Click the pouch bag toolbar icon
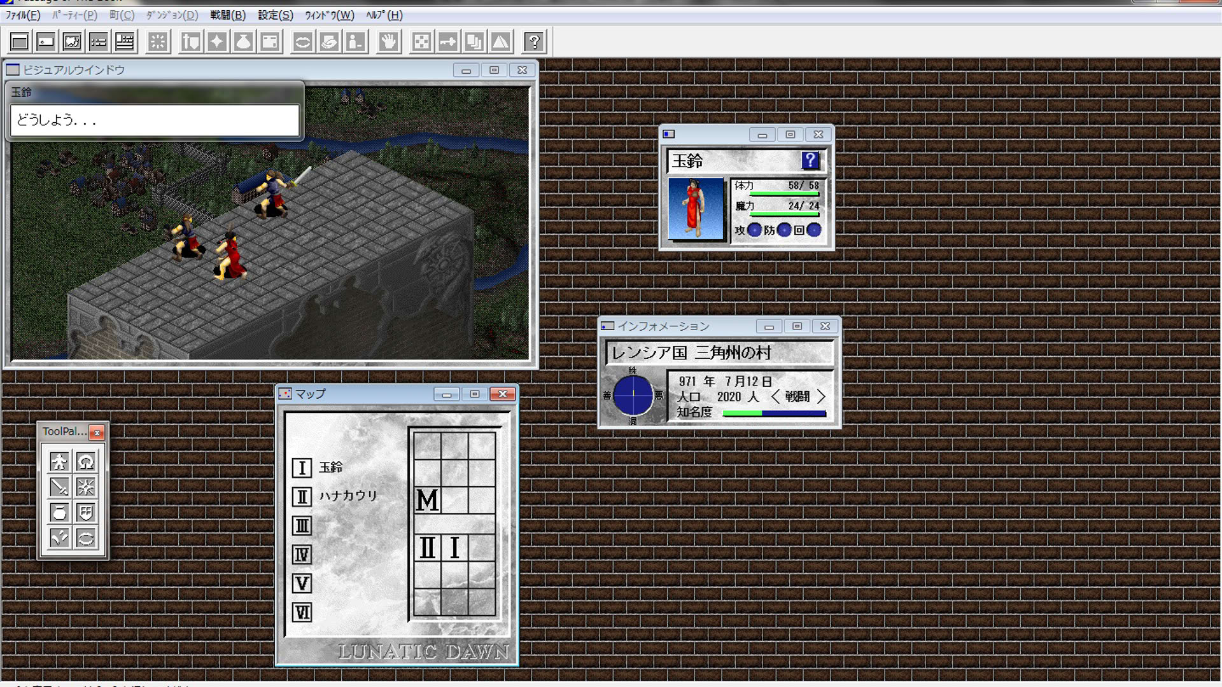Image resolution: width=1222 pixels, height=687 pixels. pyautogui.click(x=244, y=42)
